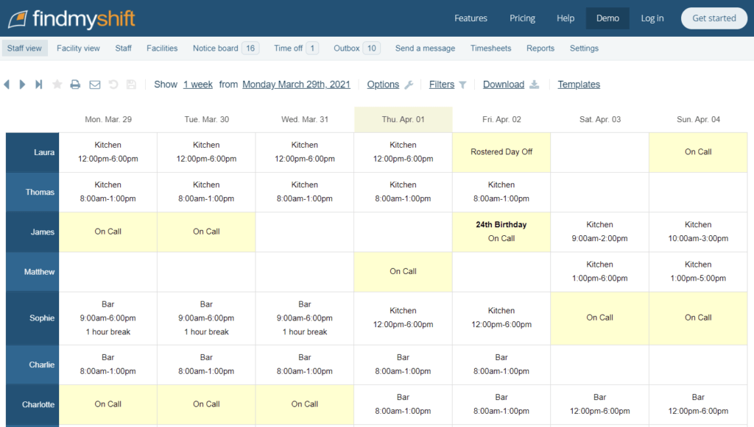Click the favorite star icon

pos(57,85)
